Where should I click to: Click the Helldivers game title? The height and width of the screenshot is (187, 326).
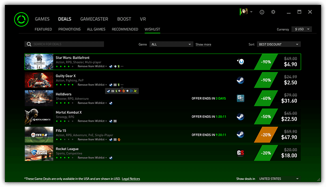coord(64,94)
